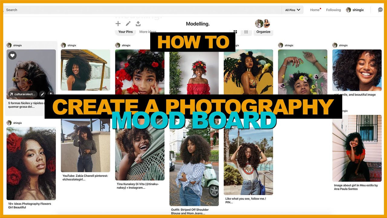This screenshot has height=218, width=387.
Task: Open the shingix profile avatar in the top bar
Action: (348, 10)
